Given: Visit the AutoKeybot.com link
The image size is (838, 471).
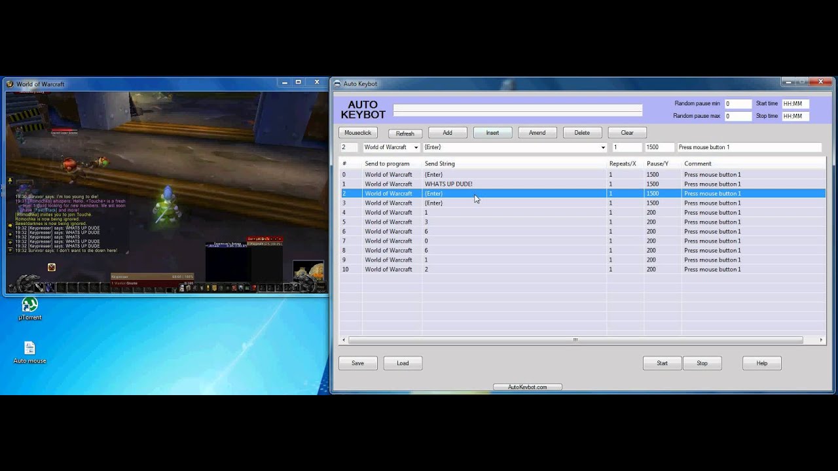Looking at the screenshot, I should point(528,387).
